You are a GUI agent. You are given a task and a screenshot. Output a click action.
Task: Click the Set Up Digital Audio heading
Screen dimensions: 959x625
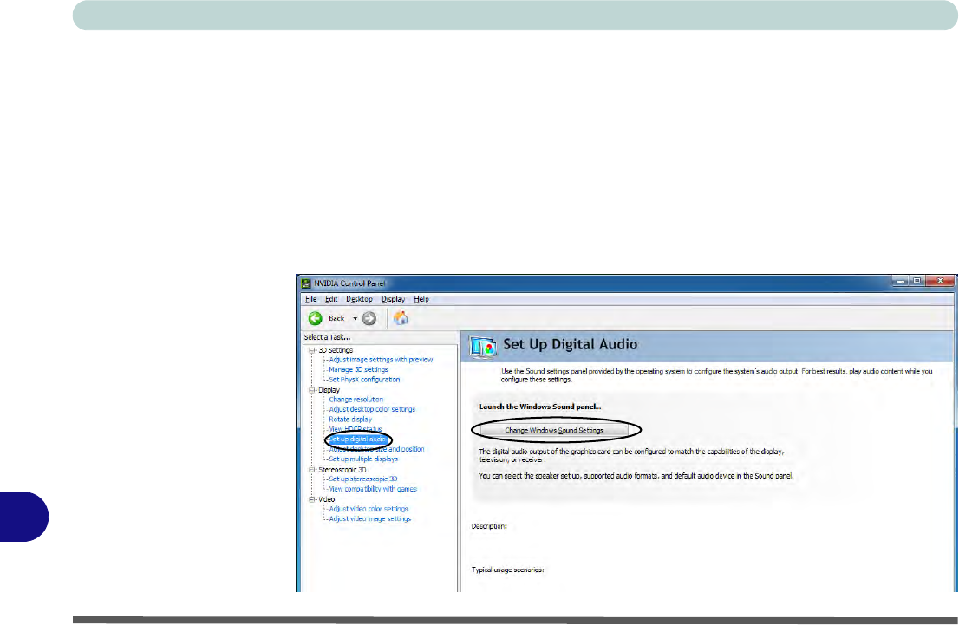tap(570, 344)
